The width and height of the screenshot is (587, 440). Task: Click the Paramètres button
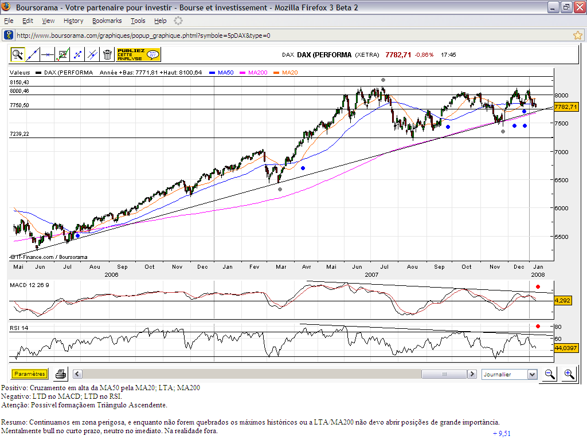click(x=30, y=374)
